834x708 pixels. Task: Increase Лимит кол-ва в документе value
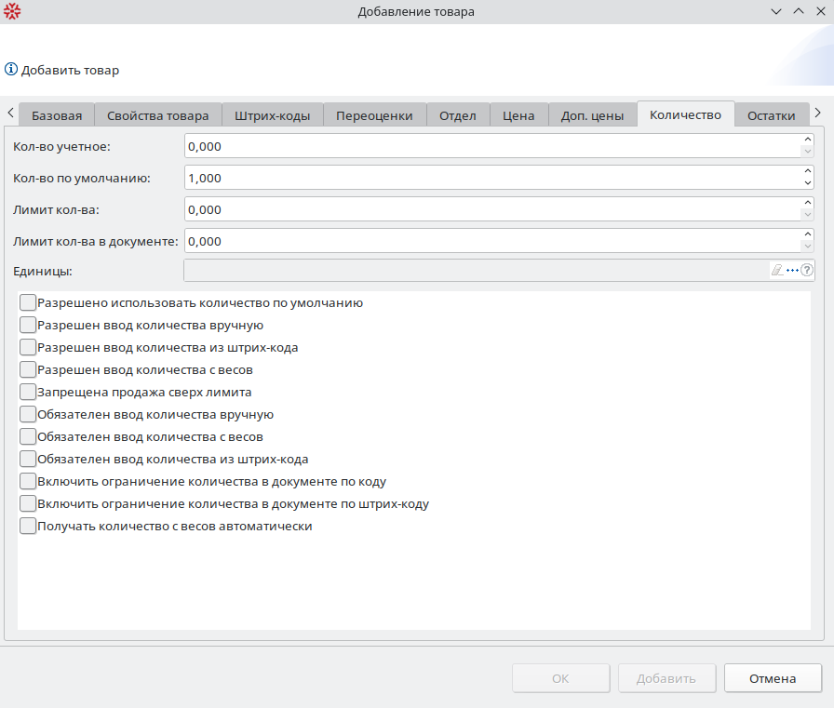(x=807, y=235)
